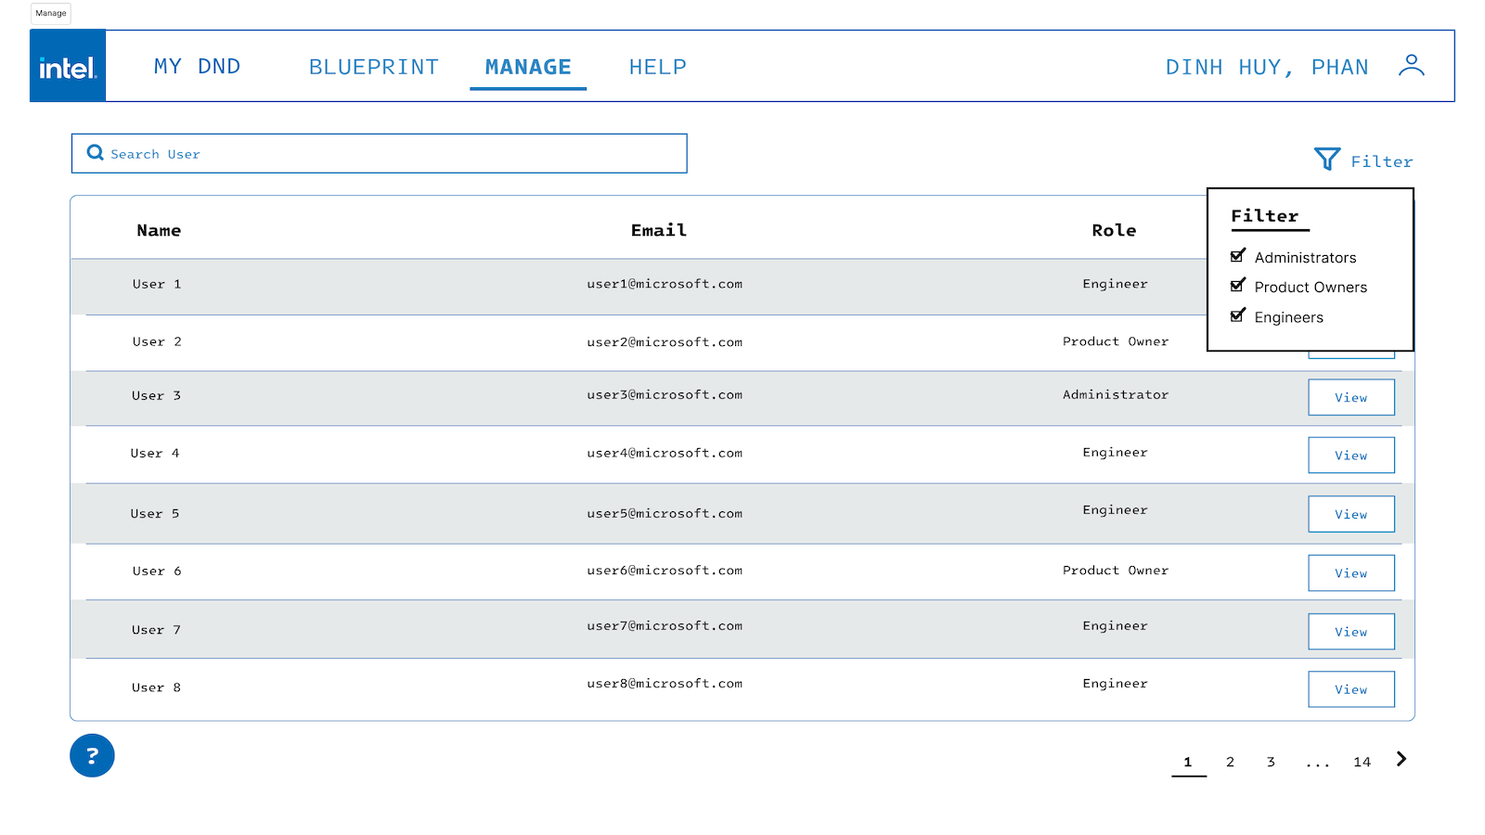
Task: Toggle the Engineers filter checkbox
Action: [x=1237, y=316]
